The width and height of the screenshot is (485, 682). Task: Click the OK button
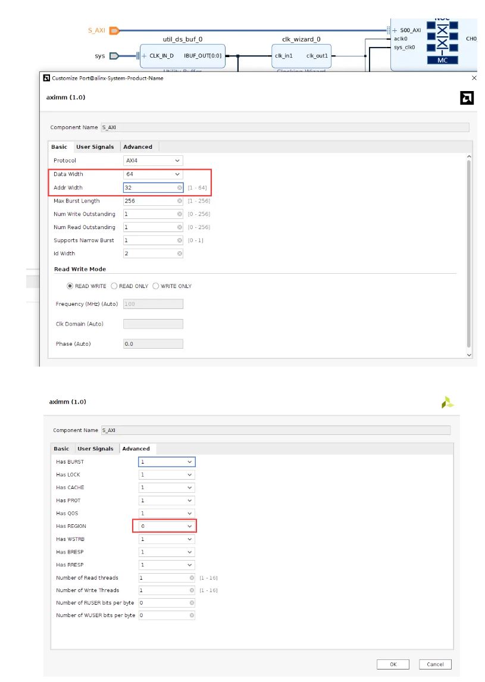(x=393, y=664)
